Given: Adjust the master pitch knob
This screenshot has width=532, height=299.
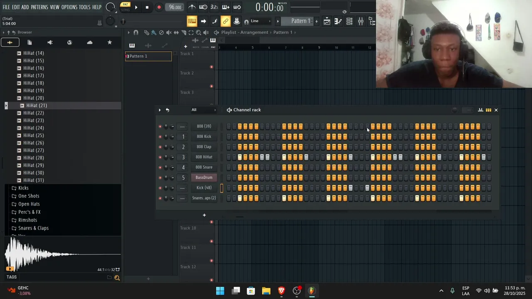Looking at the screenshot, I should 110,21.
